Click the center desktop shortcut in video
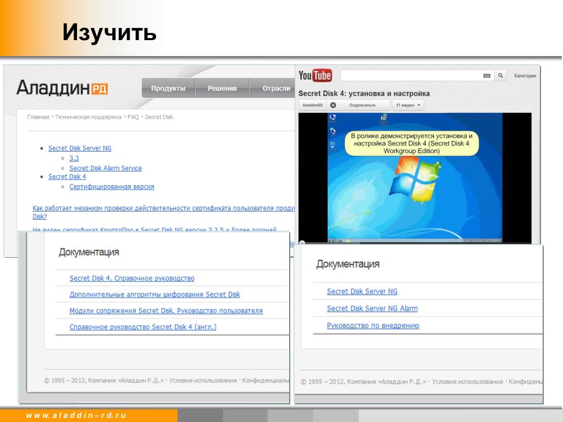 [383, 119]
